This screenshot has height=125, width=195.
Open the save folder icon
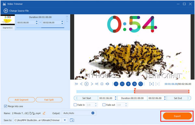pyautogui.click(x=72, y=120)
